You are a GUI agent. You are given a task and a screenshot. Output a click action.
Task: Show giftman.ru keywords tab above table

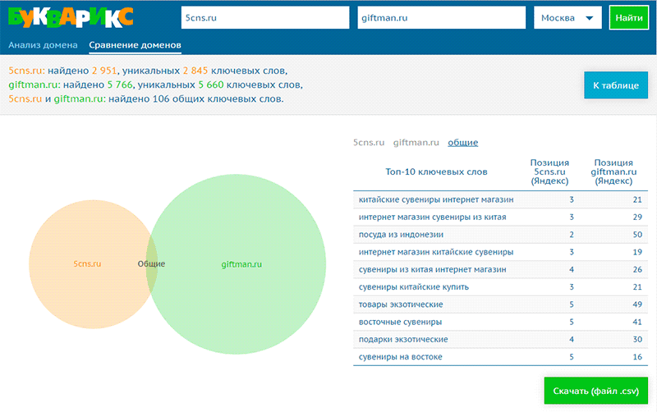click(x=416, y=142)
